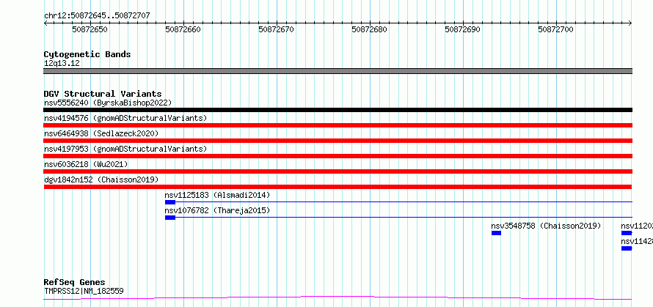Click ruler position 50872650
Viewport: 653px width, 307px height.
90,29
